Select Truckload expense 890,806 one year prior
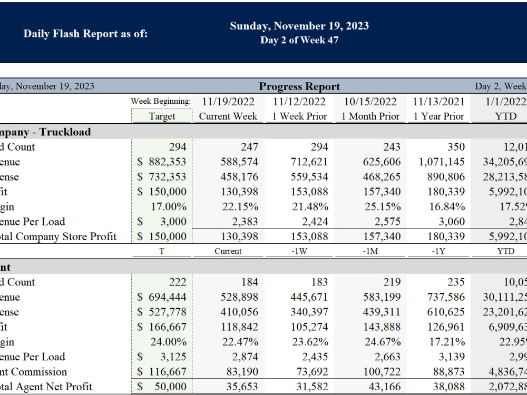The height and width of the screenshot is (395, 527). (446, 176)
